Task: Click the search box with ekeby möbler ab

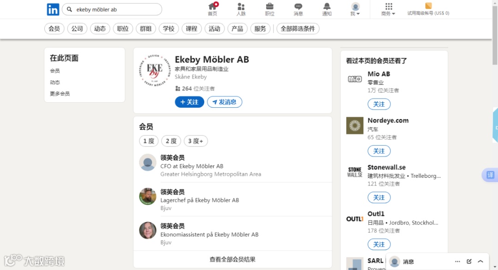Action: [112, 9]
